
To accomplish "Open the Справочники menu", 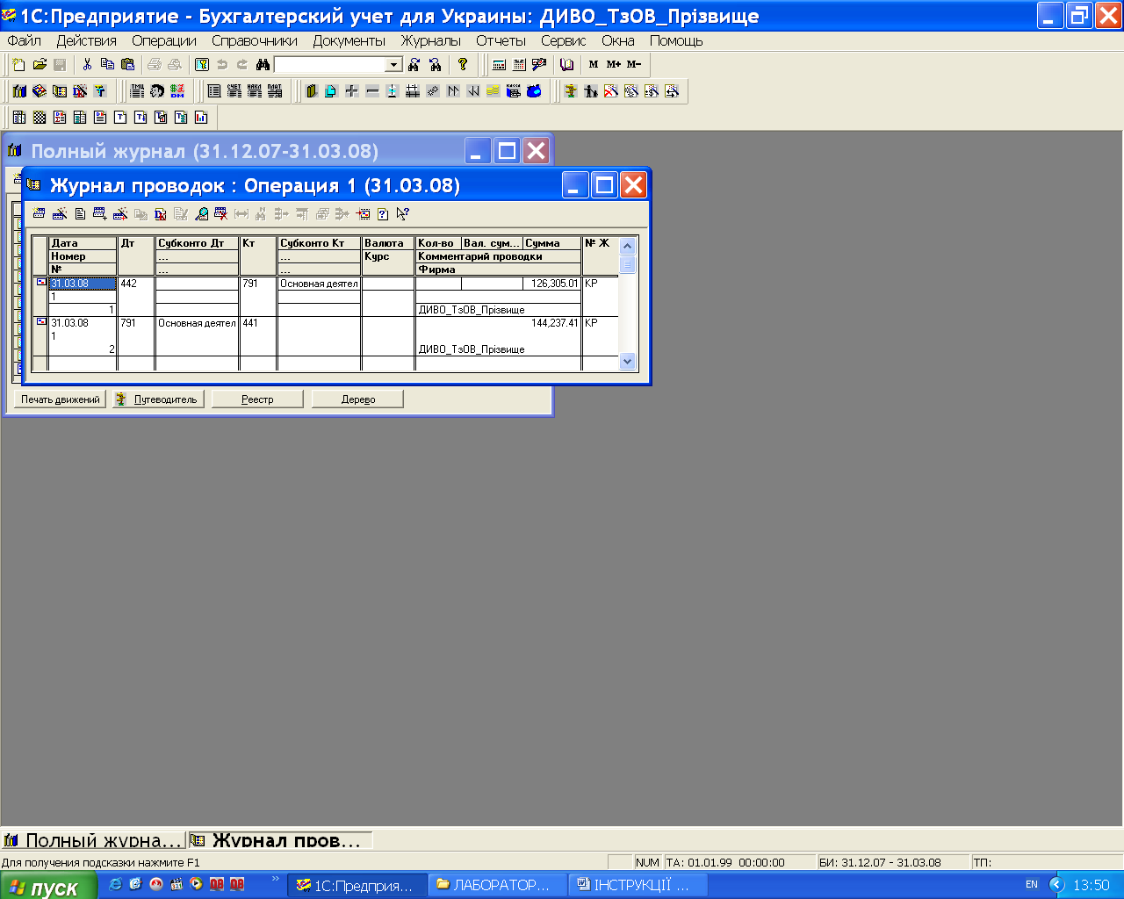I will [x=255, y=40].
